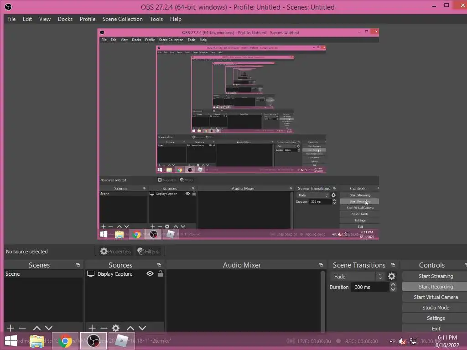Open Google Chrome from the taskbar
This screenshot has width=467, height=350.
65,341
